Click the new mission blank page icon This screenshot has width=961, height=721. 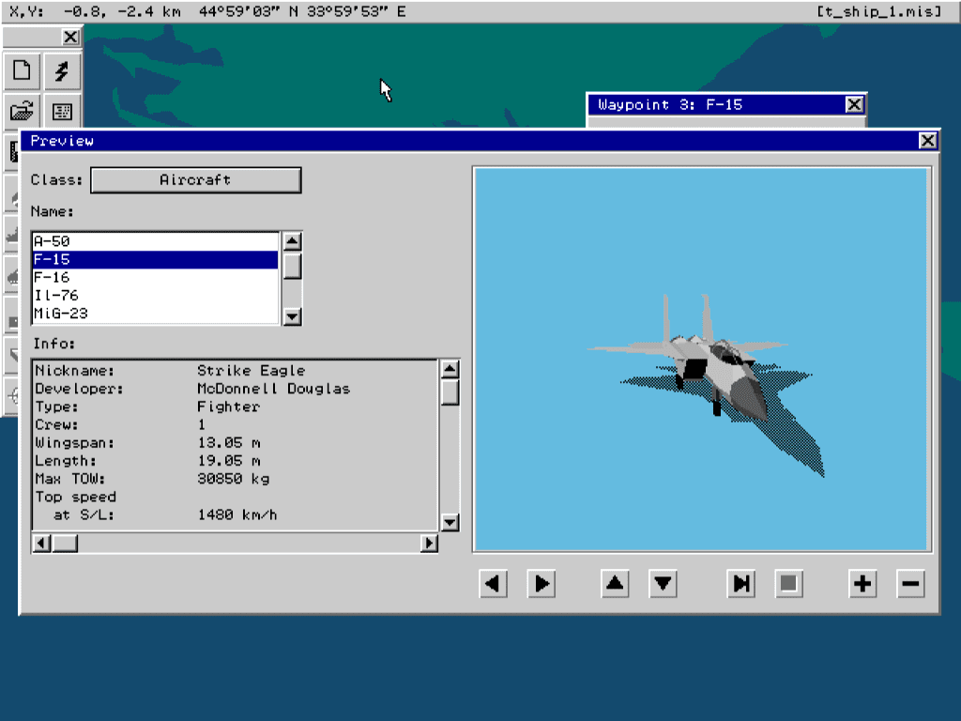tap(23, 71)
